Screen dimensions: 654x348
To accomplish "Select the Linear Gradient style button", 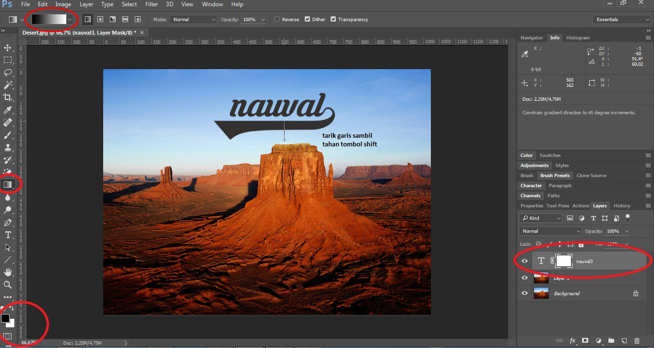I will click(87, 19).
